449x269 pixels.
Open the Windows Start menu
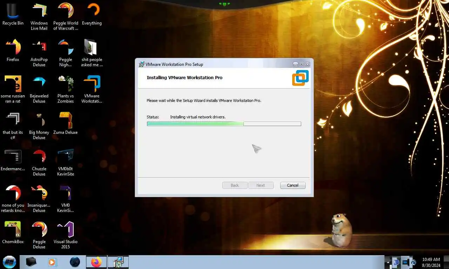tap(9, 262)
